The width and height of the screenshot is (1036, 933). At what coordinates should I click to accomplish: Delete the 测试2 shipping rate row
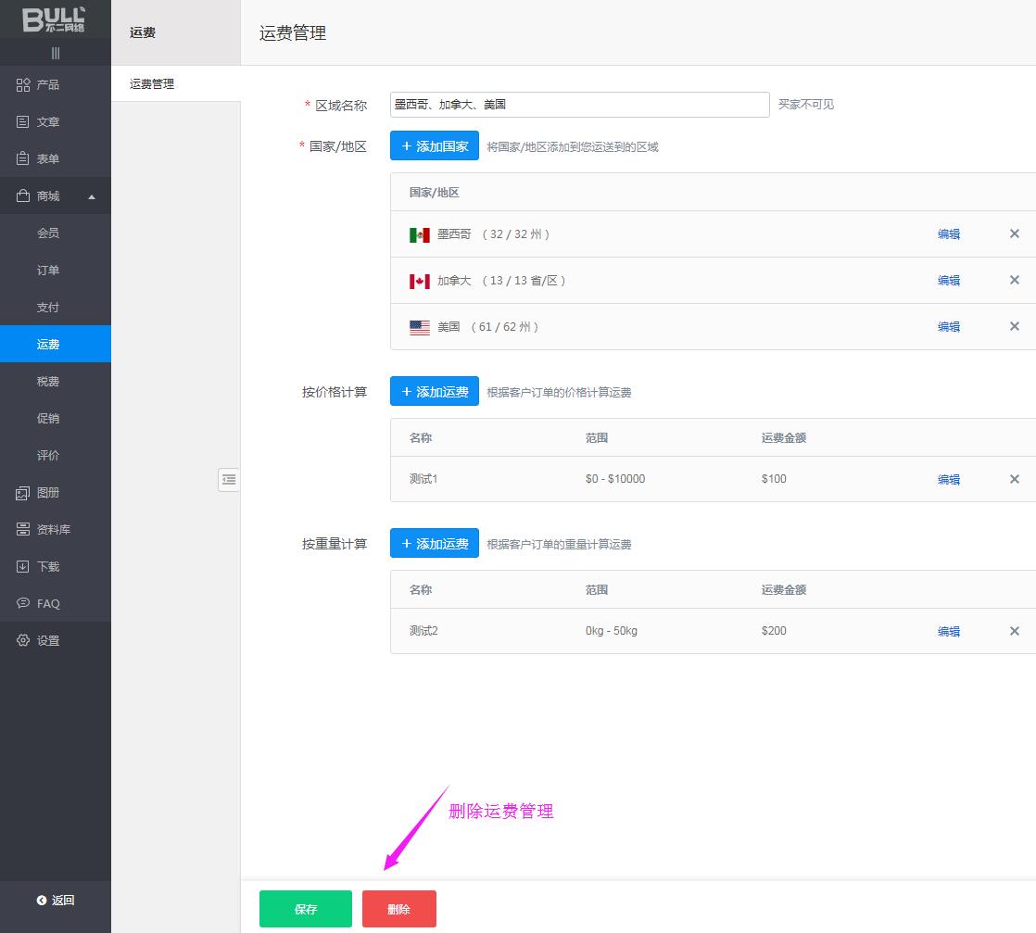click(x=1014, y=631)
